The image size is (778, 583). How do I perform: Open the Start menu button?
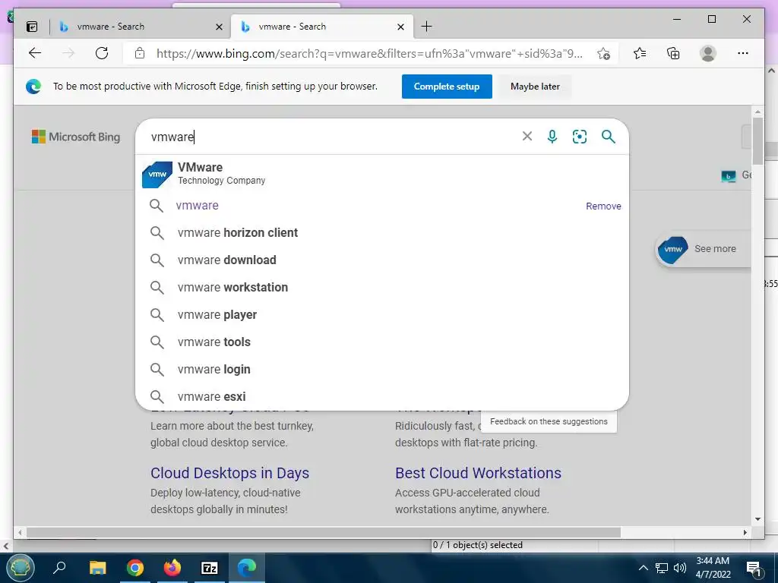coord(20,568)
